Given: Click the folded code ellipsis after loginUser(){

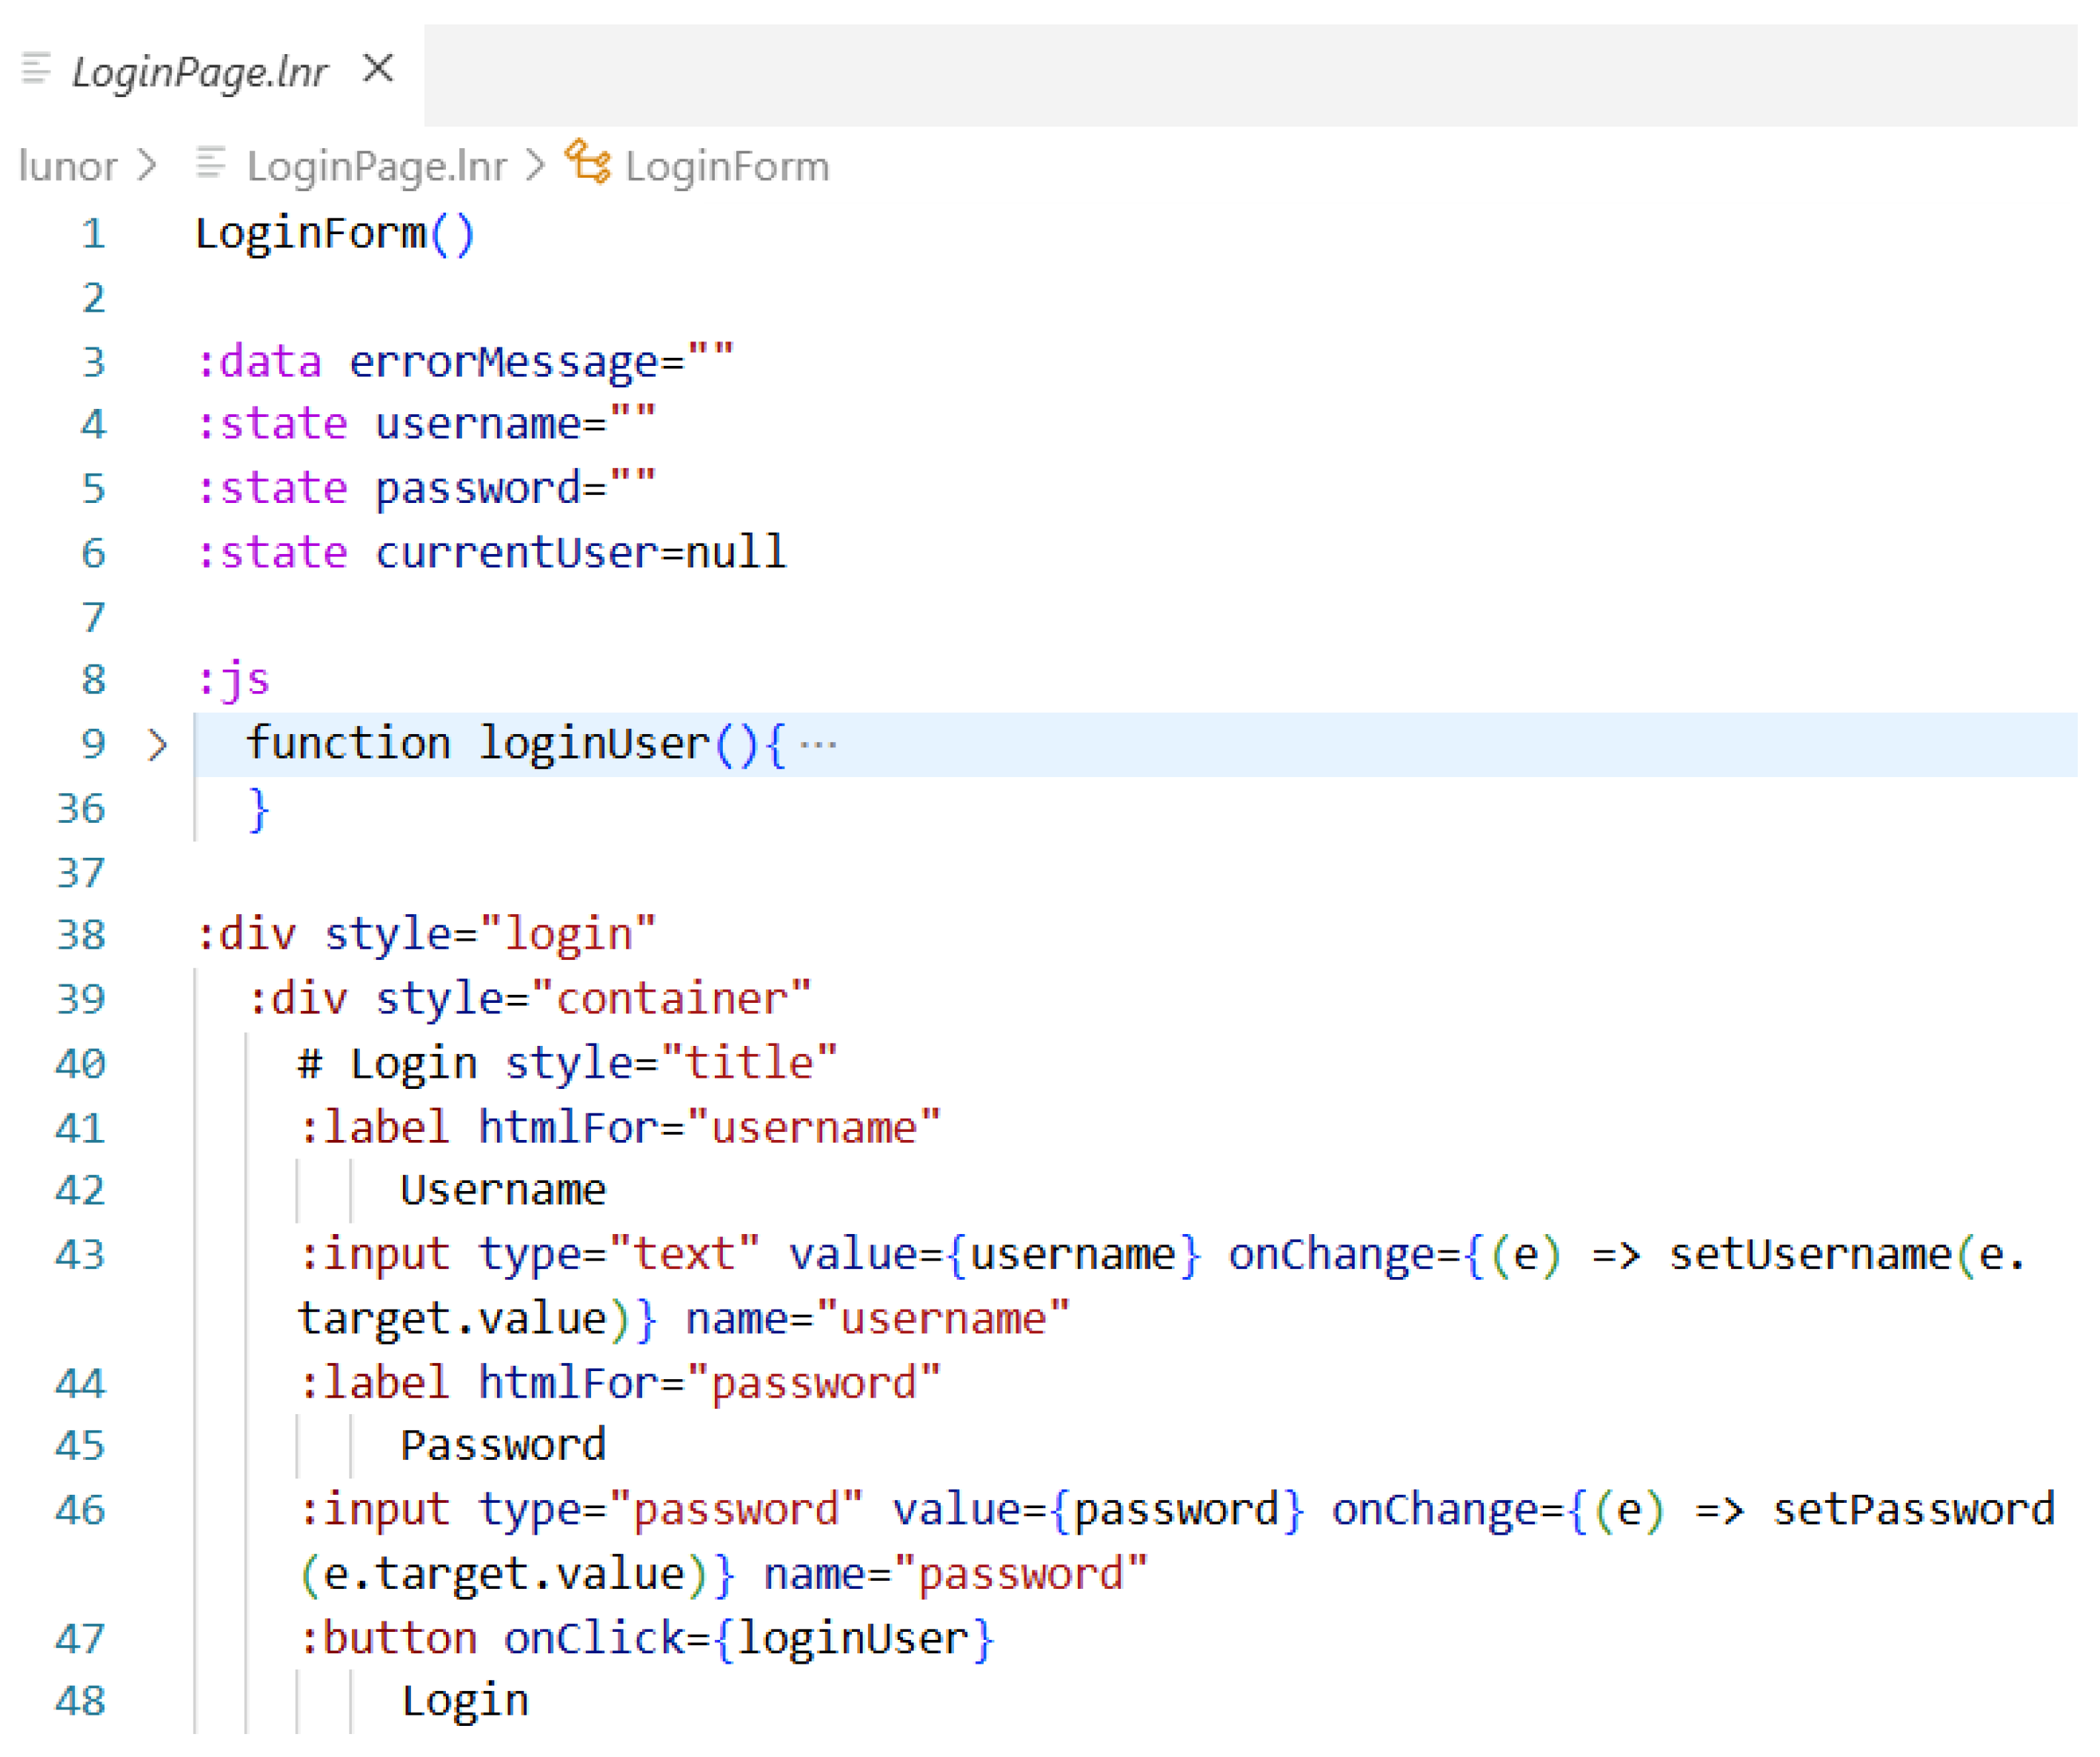Looking at the screenshot, I should click(818, 745).
